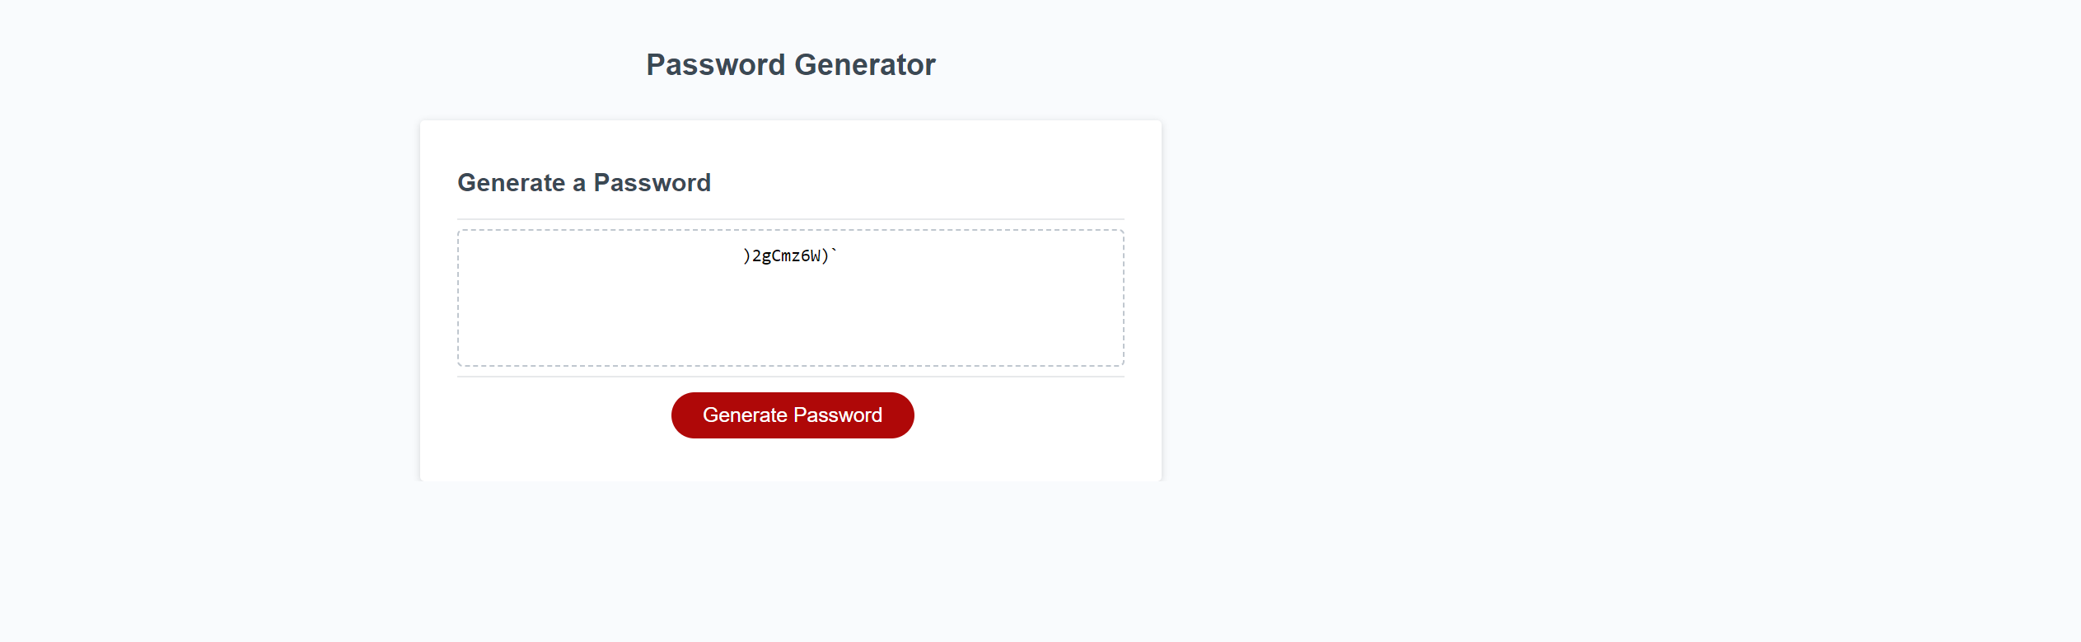Screen dimensions: 2081x642
Task: Click below the password inside the display area
Action: [x=789, y=330]
